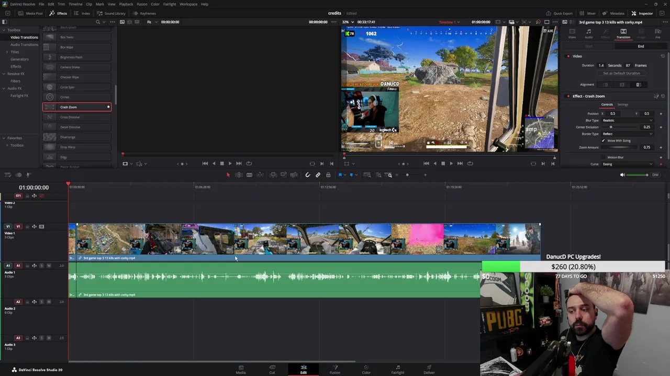
Task: Toggle linked selection chain icon
Action: (318, 175)
